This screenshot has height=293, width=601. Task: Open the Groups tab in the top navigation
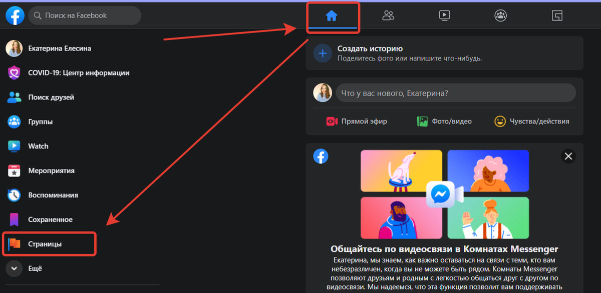[500, 15]
